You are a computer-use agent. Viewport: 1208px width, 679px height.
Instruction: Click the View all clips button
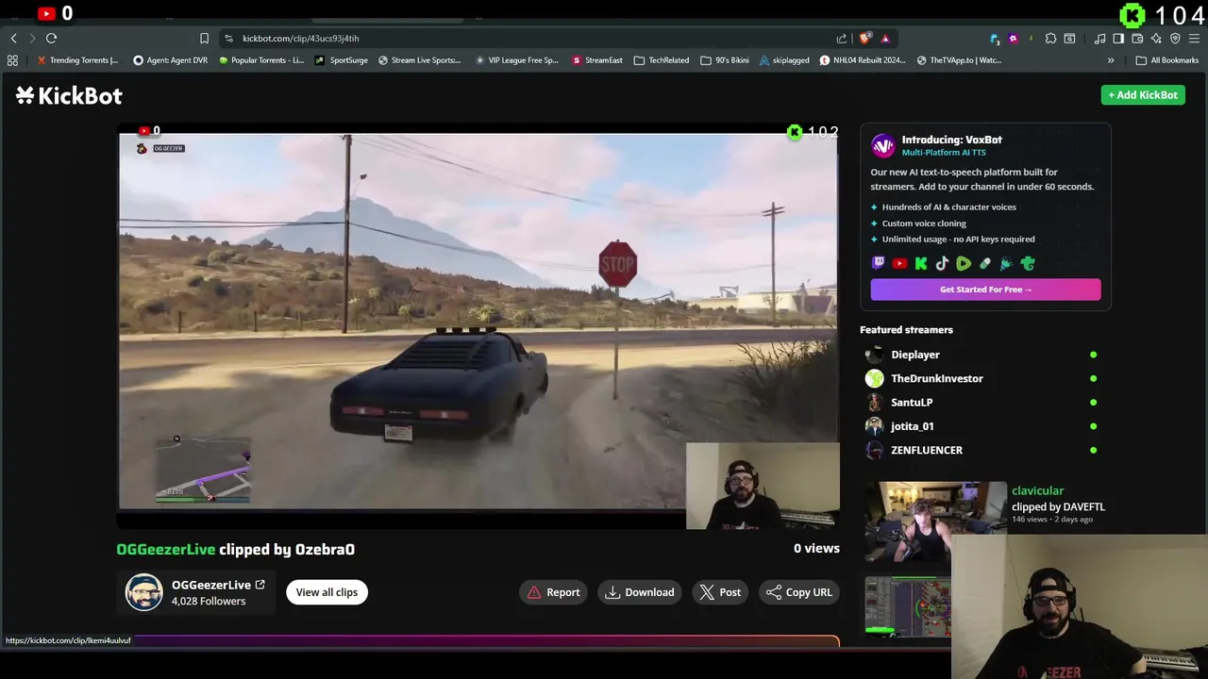tap(327, 592)
